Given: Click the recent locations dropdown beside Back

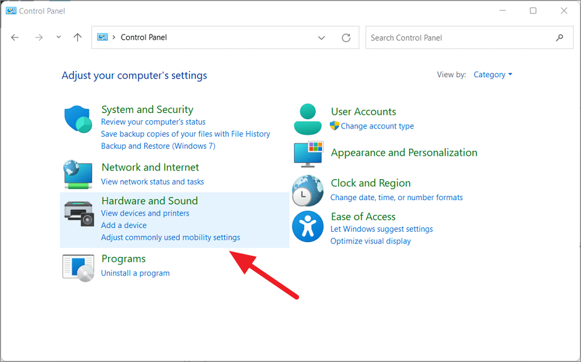Looking at the screenshot, I should tap(58, 38).
